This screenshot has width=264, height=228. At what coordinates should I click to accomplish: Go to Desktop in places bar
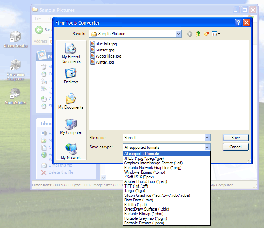[71, 76]
